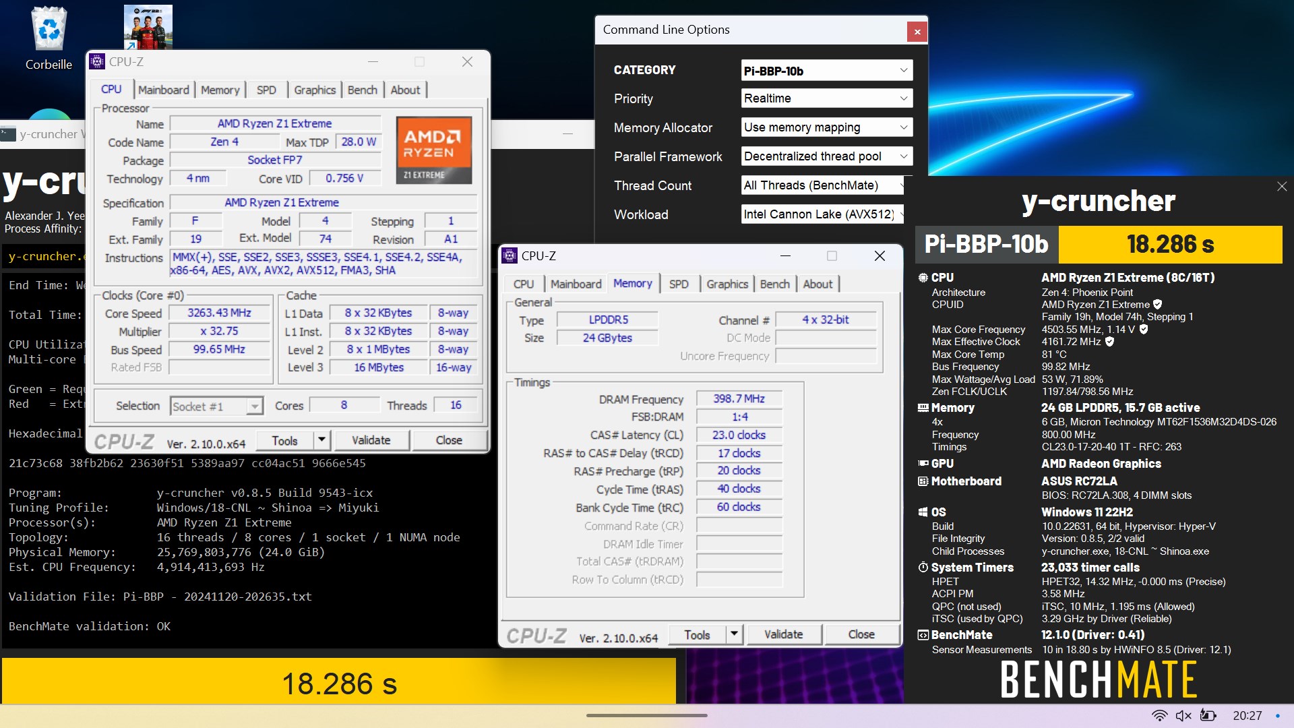
Task: Open Graphics tab in CPU-Z Memory window
Action: tap(727, 284)
